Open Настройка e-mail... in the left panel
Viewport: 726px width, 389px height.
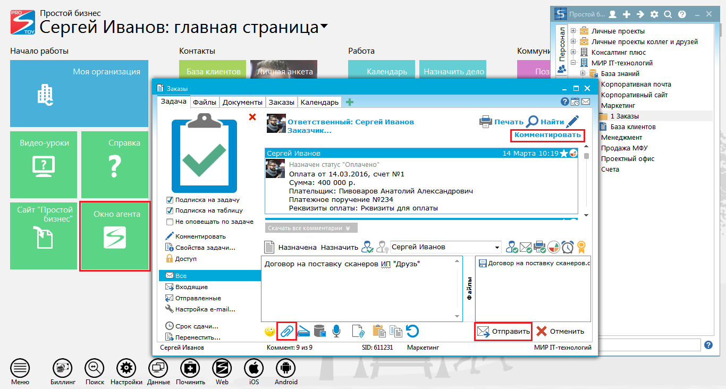pos(205,309)
